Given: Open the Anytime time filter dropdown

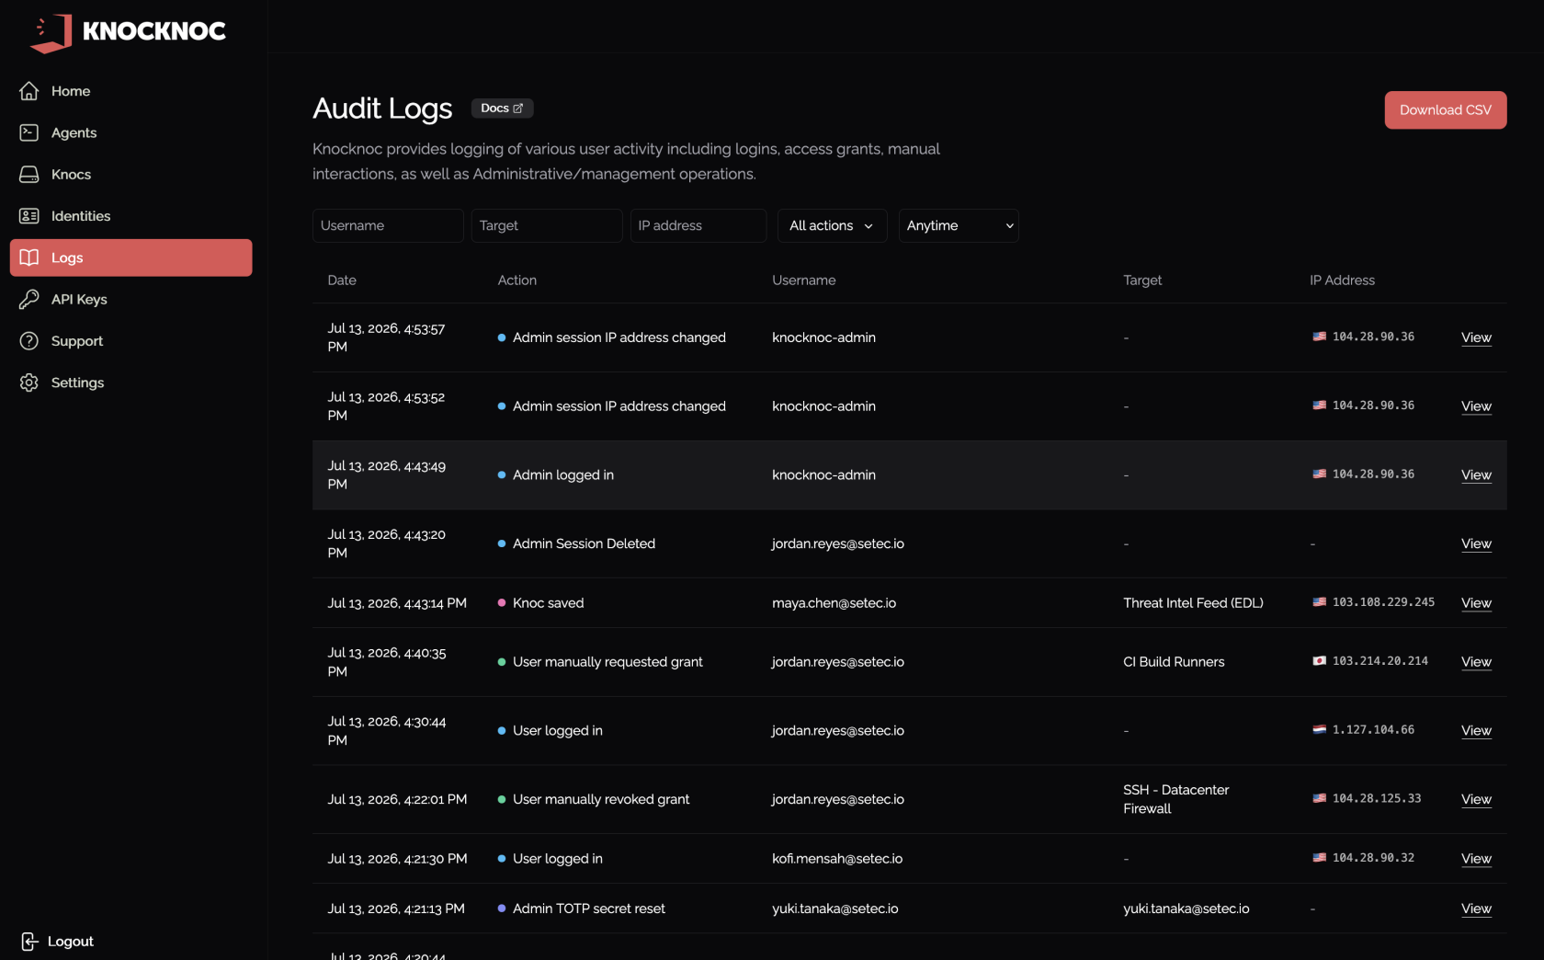Looking at the screenshot, I should (959, 225).
